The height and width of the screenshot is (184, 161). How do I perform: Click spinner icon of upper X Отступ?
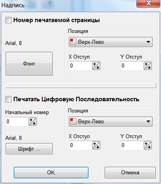point(96,66)
